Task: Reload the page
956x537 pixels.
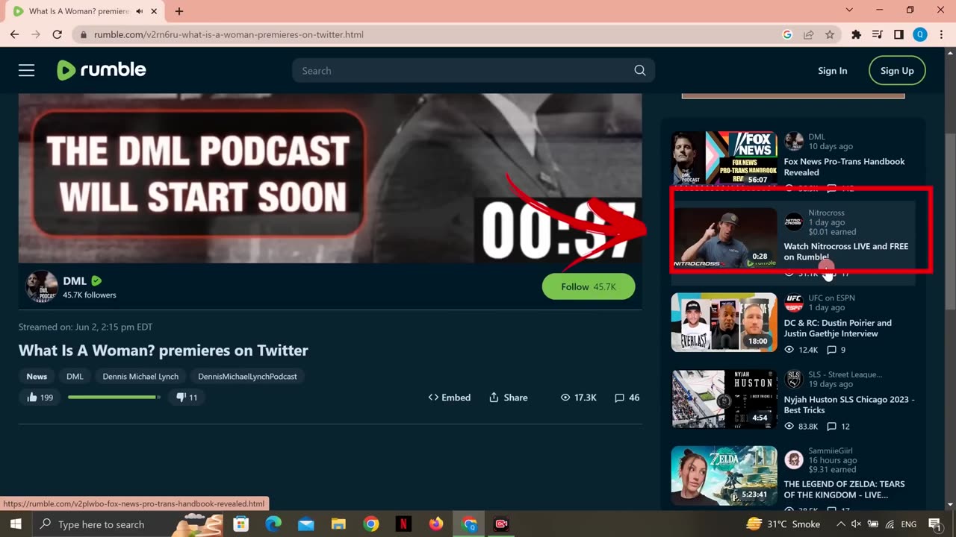Action: (x=58, y=34)
